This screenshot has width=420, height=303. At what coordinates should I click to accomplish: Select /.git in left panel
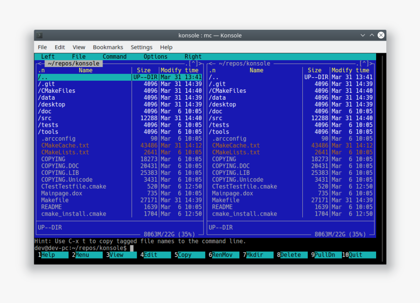coord(120,84)
